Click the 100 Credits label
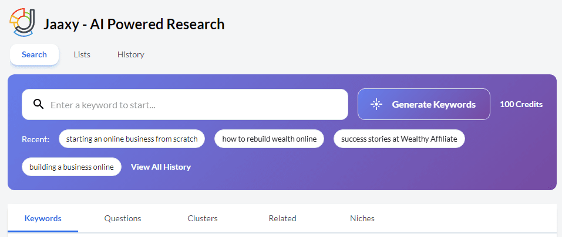The image size is (562, 237). (x=521, y=104)
